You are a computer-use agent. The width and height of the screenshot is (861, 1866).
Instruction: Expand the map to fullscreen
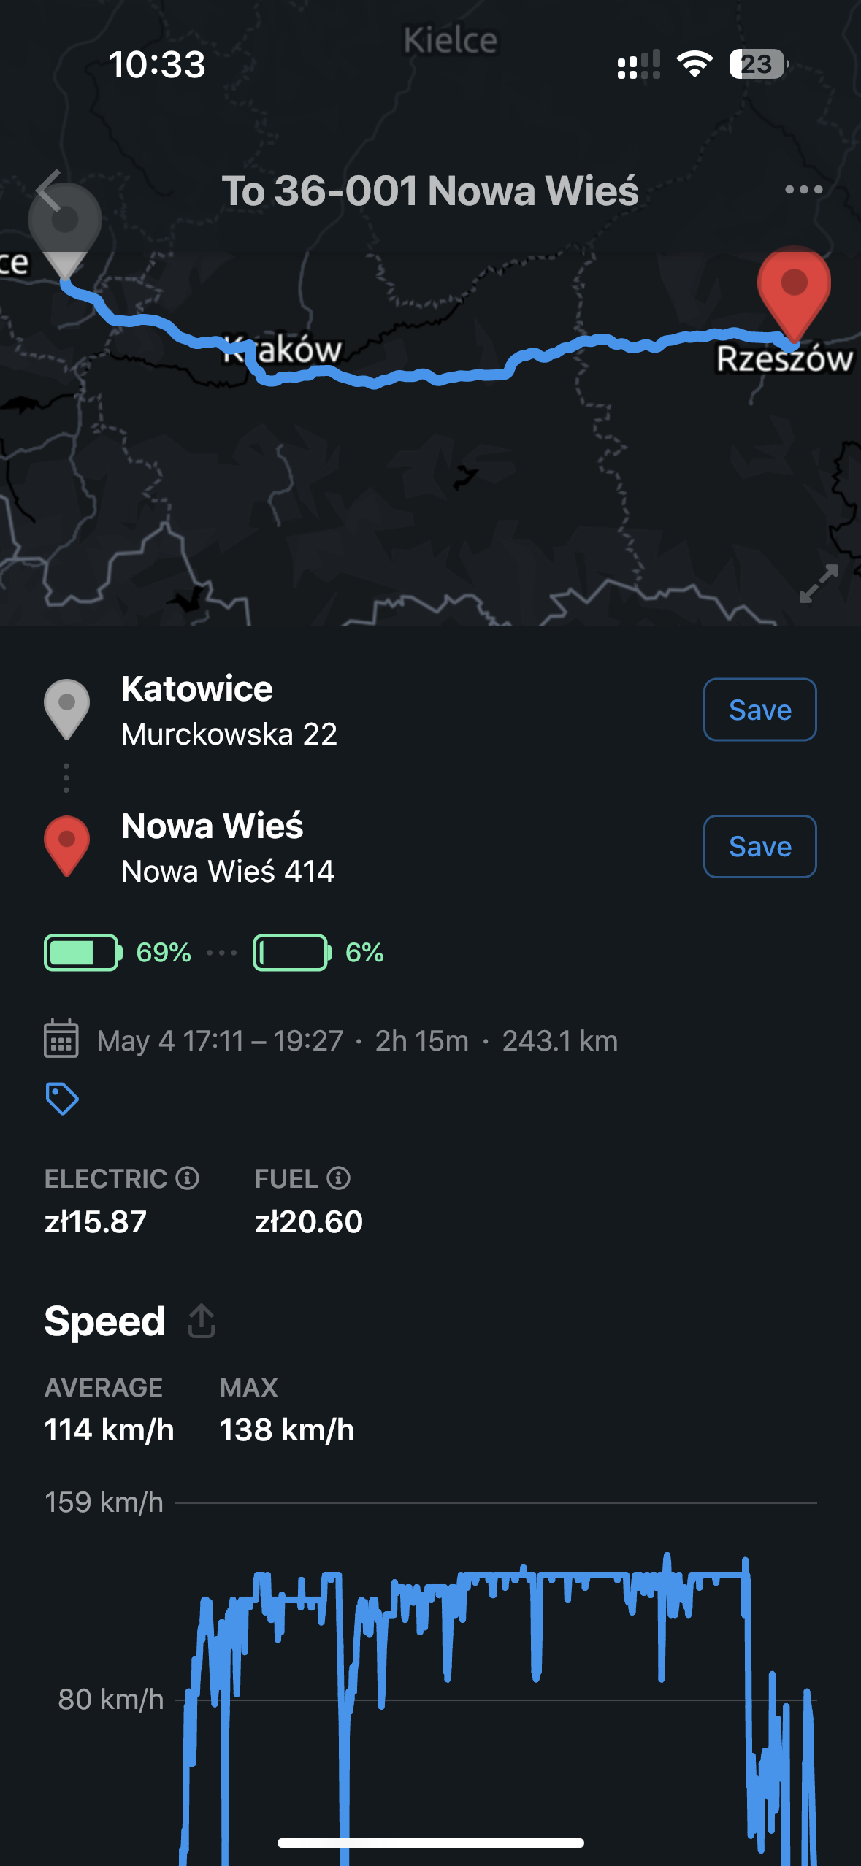(x=818, y=583)
